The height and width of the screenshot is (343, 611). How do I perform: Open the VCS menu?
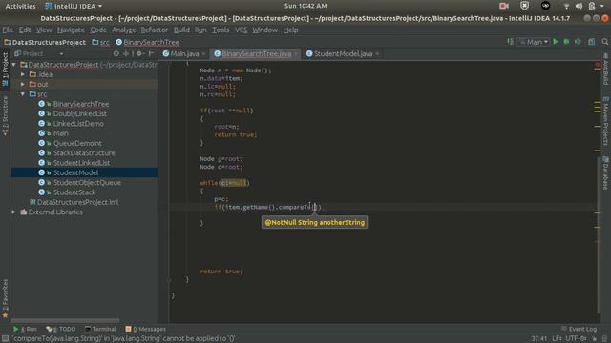point(242,30)
